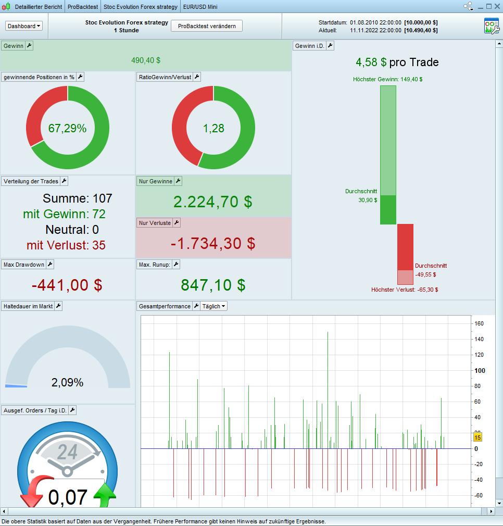Screen dimensions: 503x526
Task: Click the Nur Verluste label
Action: click(155, 223)
